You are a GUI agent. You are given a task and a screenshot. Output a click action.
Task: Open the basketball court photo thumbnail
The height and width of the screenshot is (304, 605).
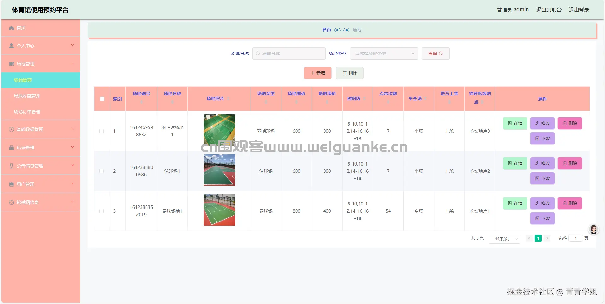[x=219, y=170]
